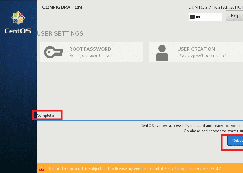Click the USER SETTINGS heading

pyautogui.click(x=60, y=33)
